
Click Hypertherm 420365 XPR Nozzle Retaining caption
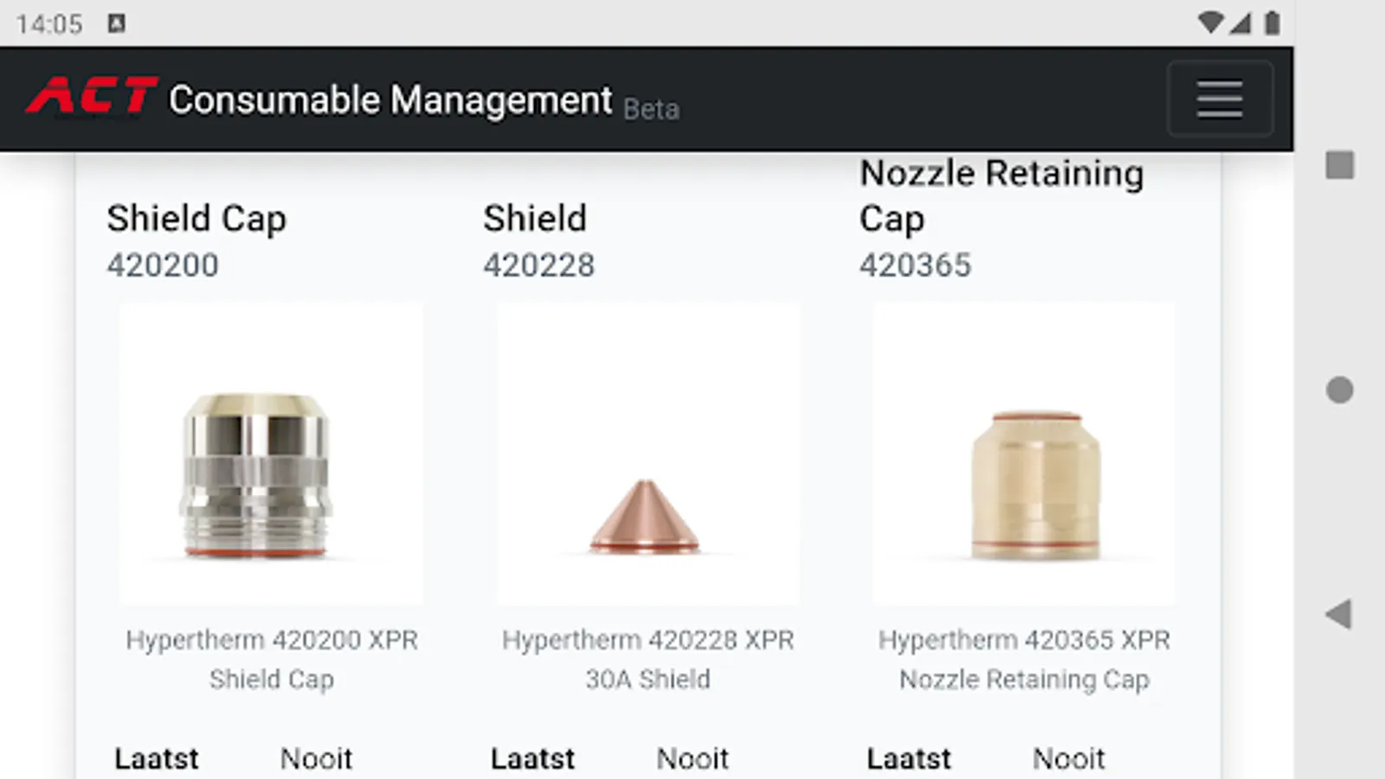[1024, 659]
